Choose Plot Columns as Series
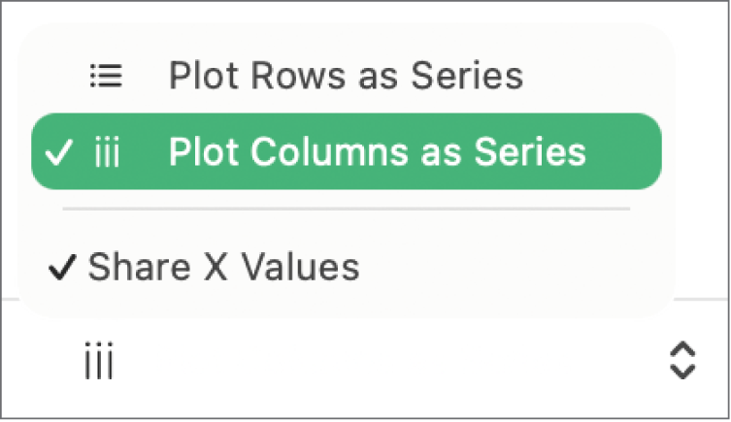 [x=377, y=151]
